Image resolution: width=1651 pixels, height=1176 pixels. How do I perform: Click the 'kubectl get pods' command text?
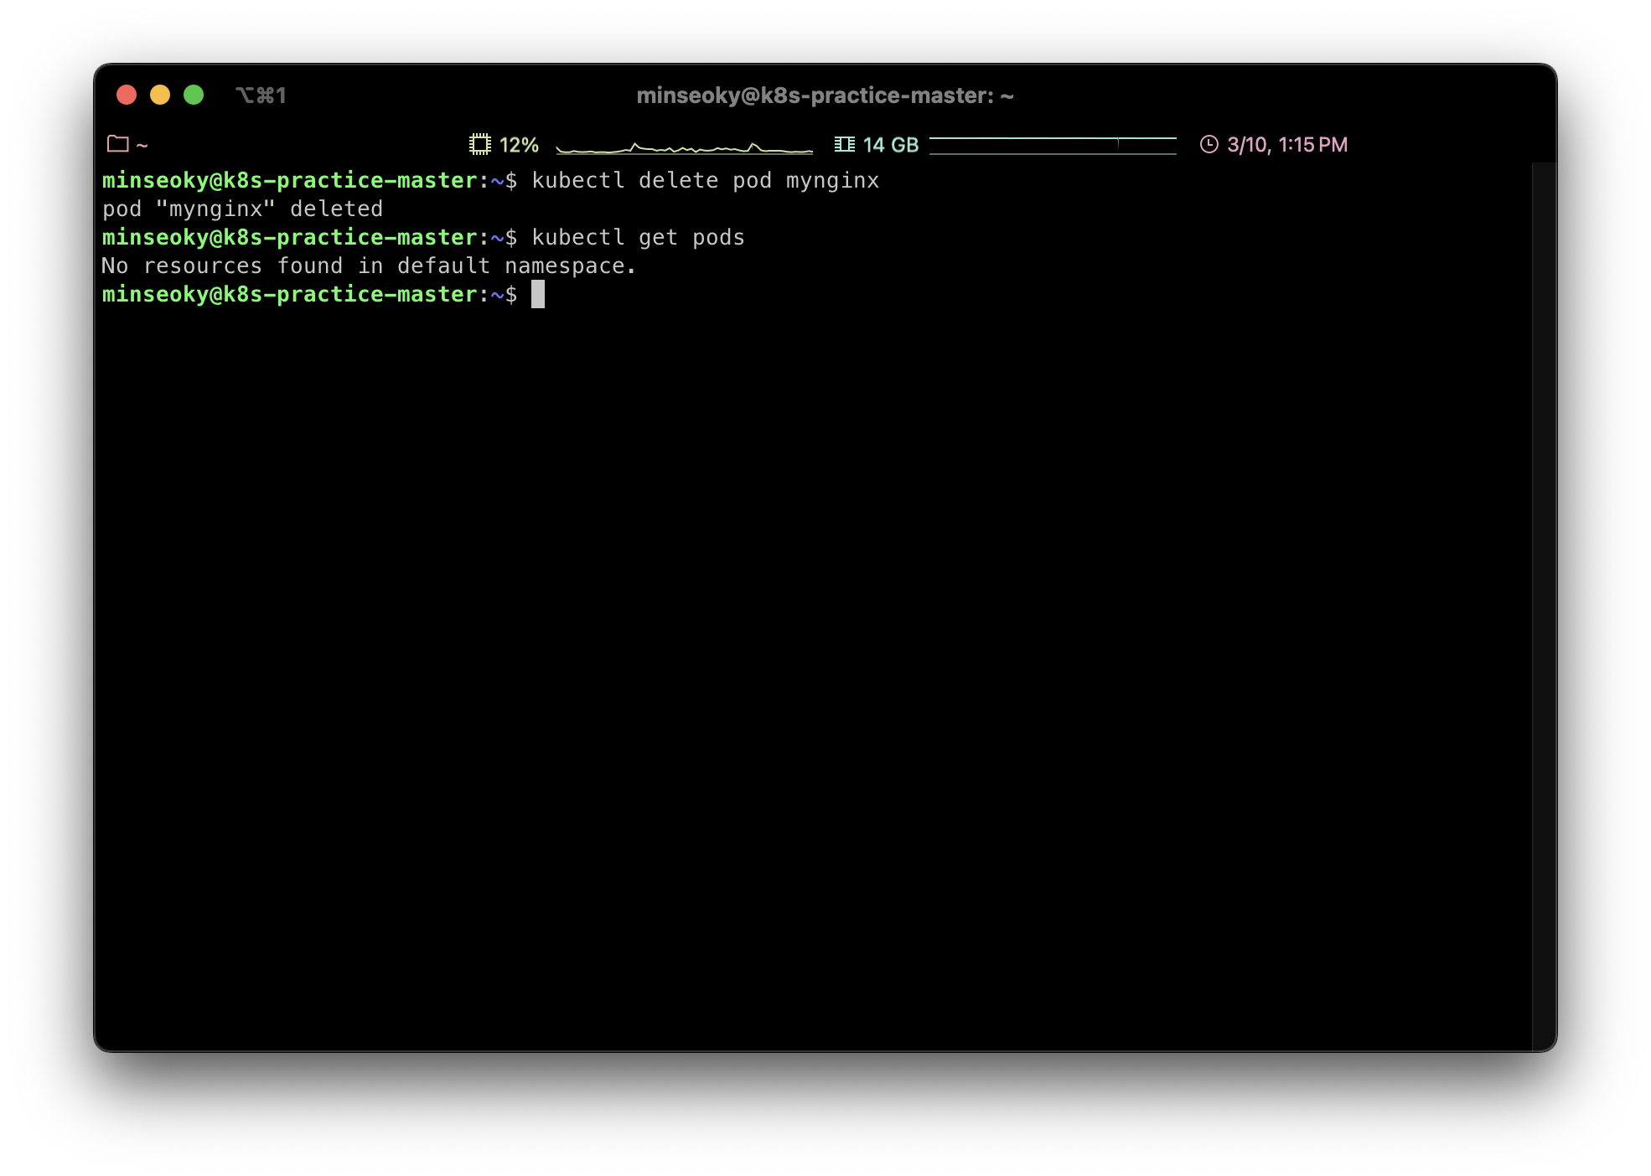[x=638, y=238]
